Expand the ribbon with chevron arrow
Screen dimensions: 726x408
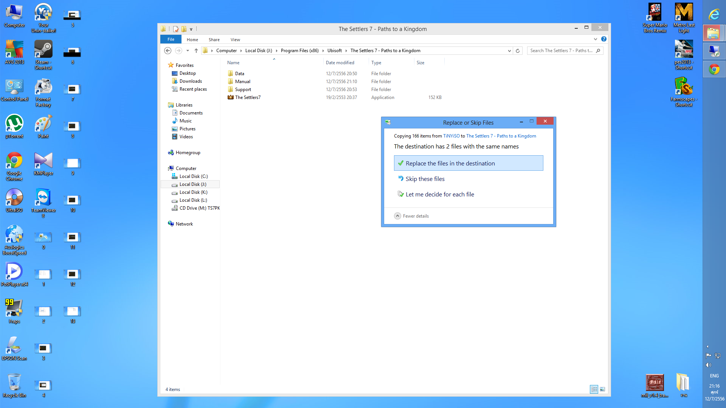pyautogui.click(x=596, y=39)
